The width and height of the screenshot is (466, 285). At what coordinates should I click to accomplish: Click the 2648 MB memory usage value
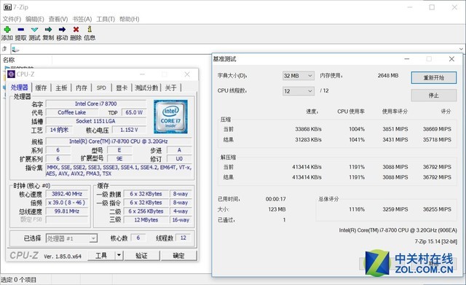tap(388, 76)
